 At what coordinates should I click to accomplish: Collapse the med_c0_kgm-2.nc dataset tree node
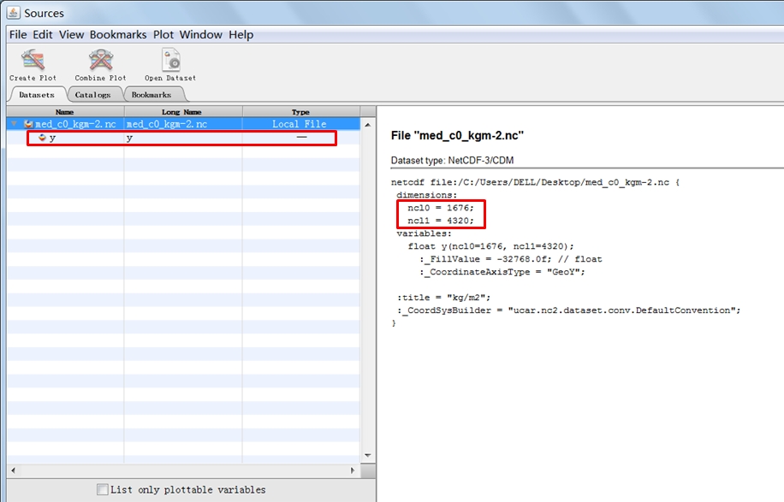[14, 125]
